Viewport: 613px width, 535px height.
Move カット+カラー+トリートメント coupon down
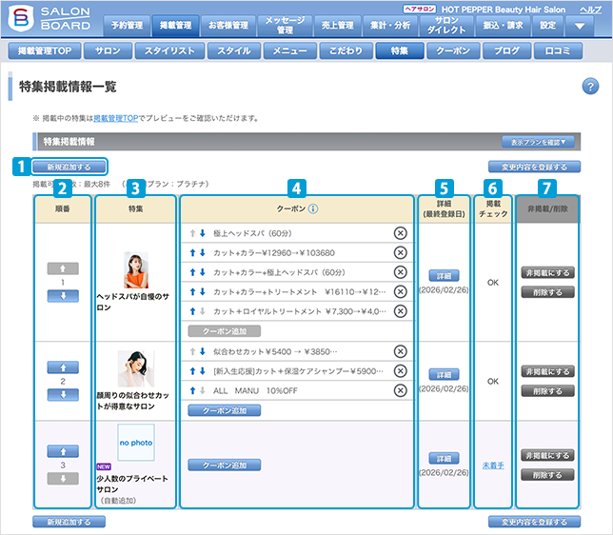click(x=203, y=291)
